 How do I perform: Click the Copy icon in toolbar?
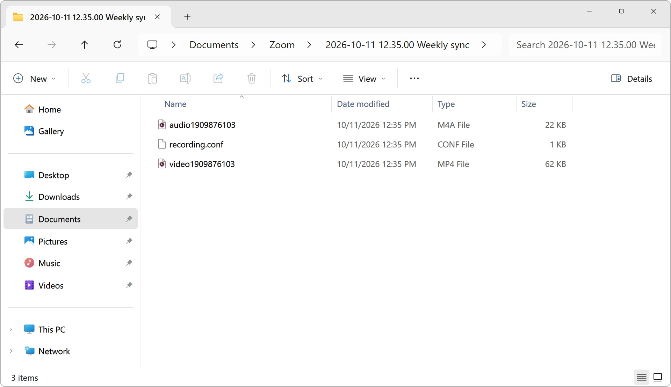[120, 78]
